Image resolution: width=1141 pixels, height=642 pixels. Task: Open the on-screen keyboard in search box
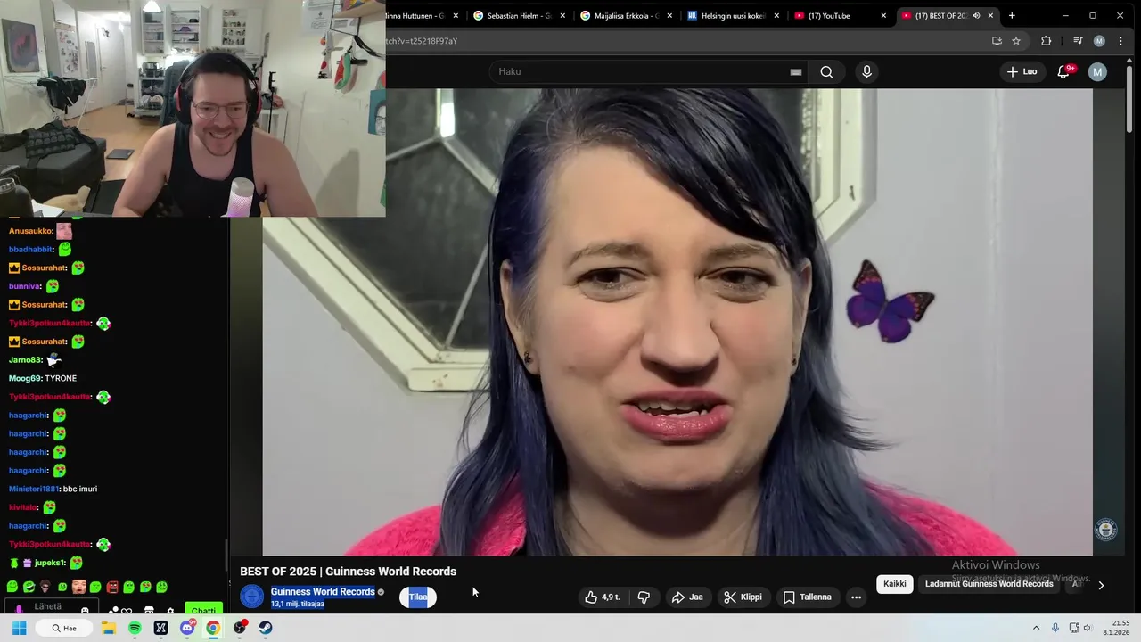[x=795, y=72]
